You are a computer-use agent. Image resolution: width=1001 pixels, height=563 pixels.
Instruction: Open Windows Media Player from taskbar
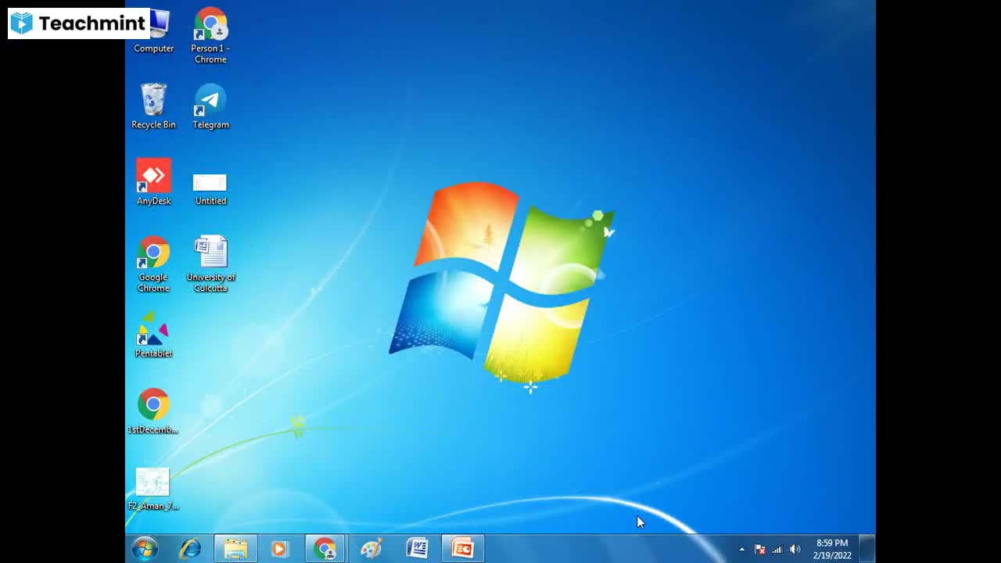click(279, 549)
